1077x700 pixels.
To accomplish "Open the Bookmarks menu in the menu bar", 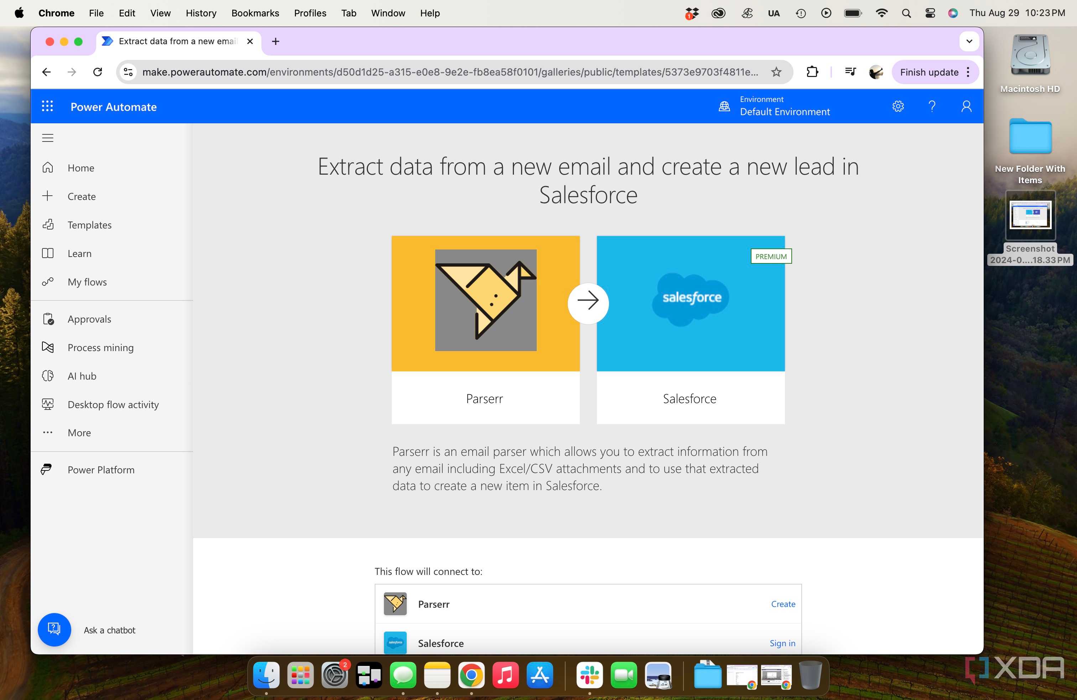I will (255, 13).
